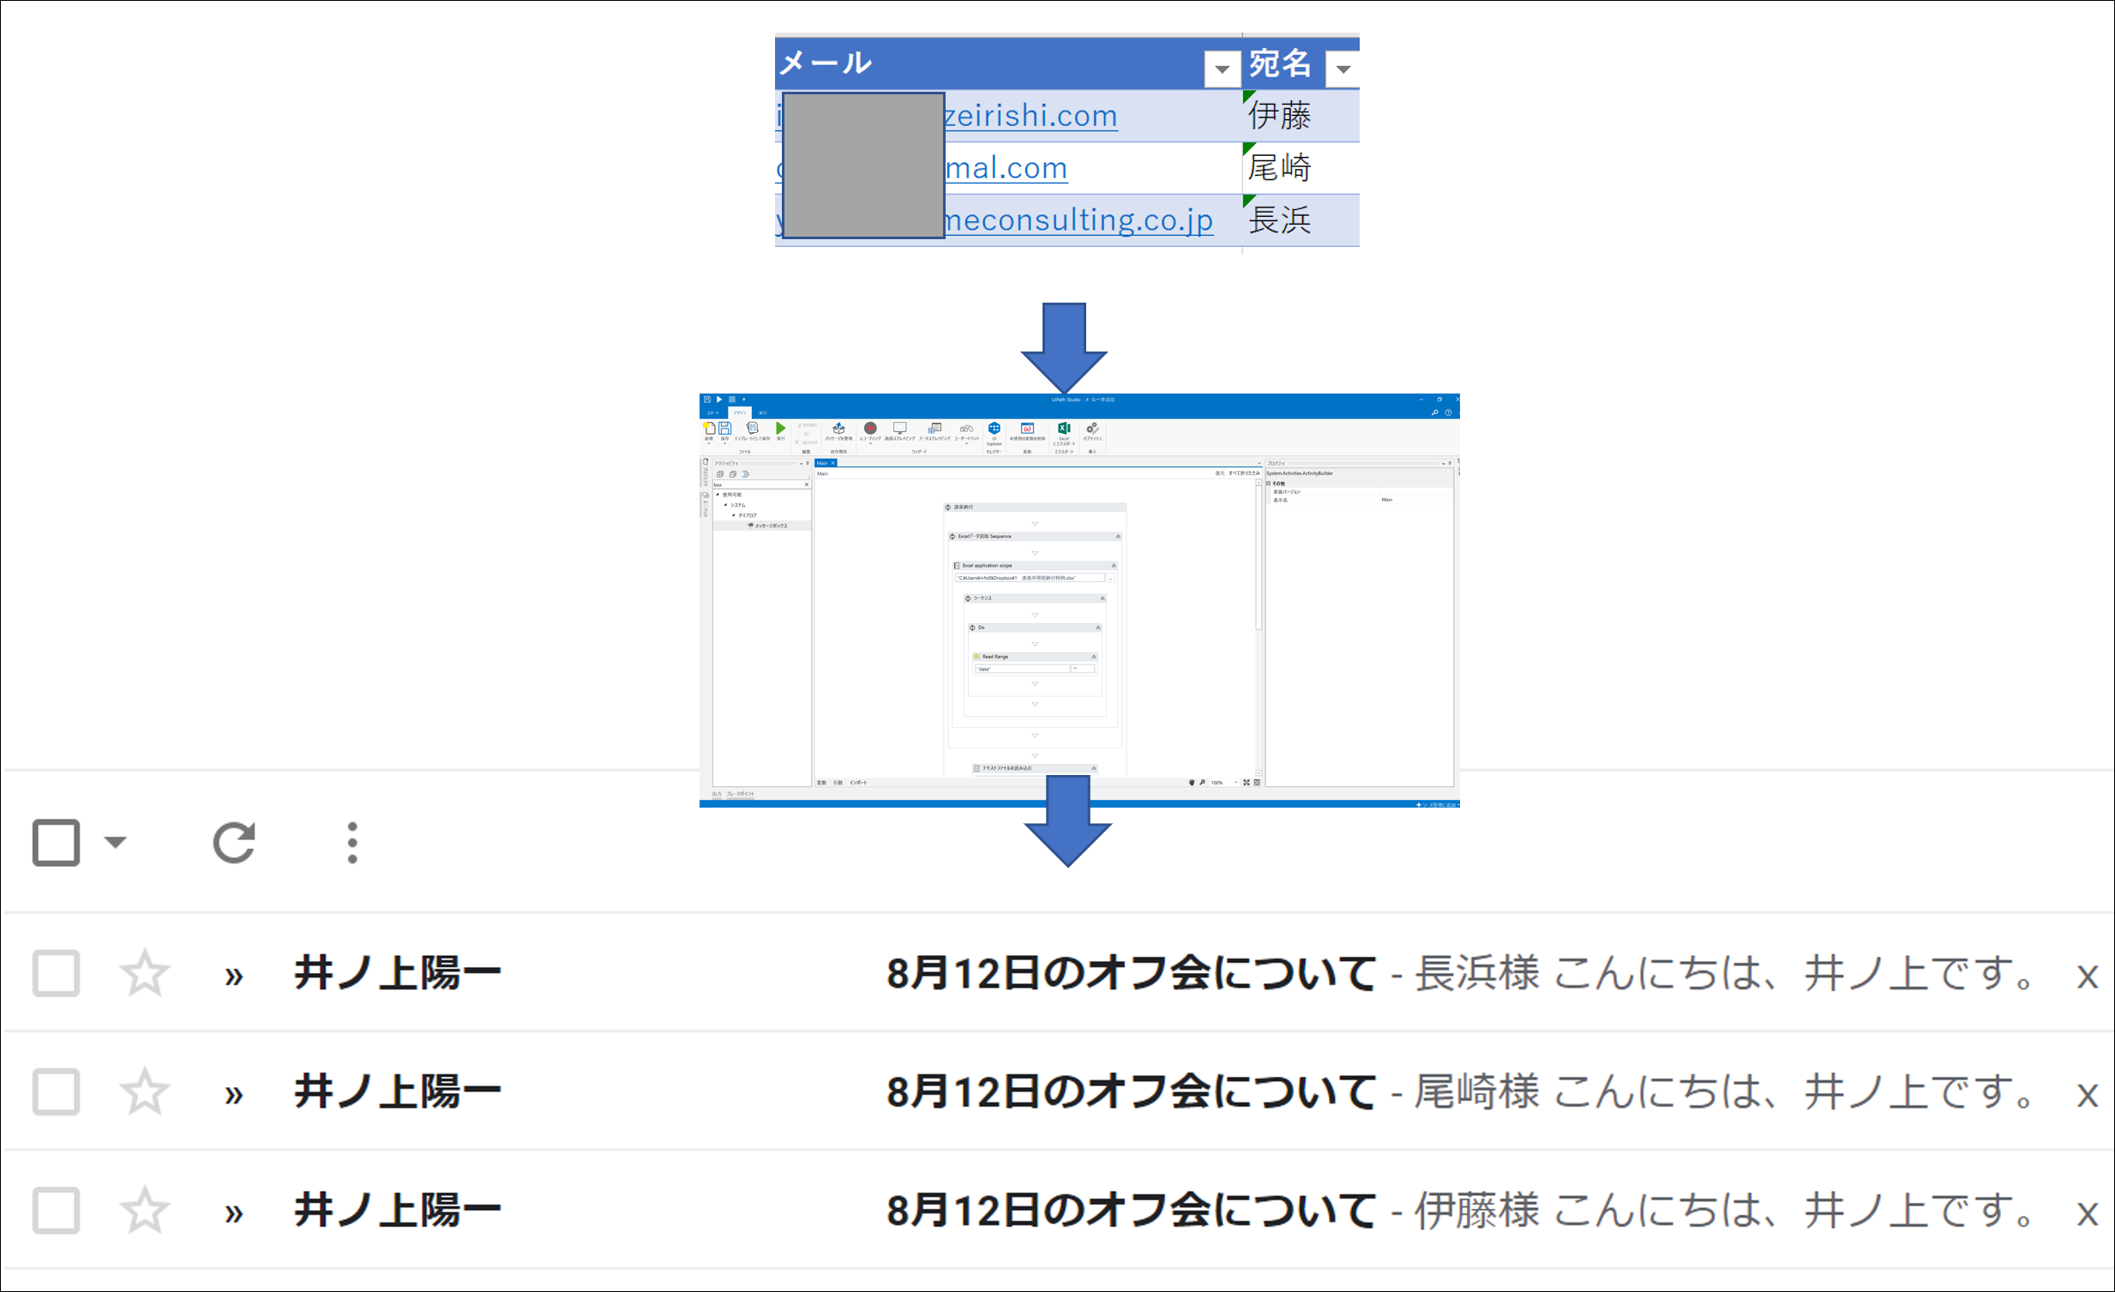The image size is (2115, 1292).
Task: Collapse the ダイアログ tree node
Action: [733, 515]
